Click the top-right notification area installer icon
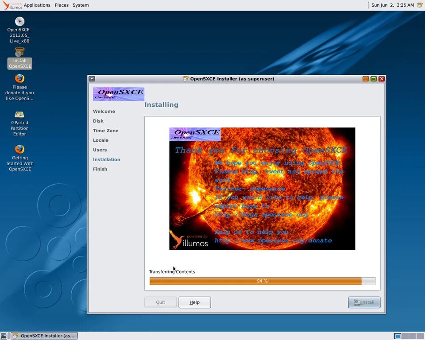The height and width of the screenshot is (340, 425). pyautogui.click(x=420, y=5)
